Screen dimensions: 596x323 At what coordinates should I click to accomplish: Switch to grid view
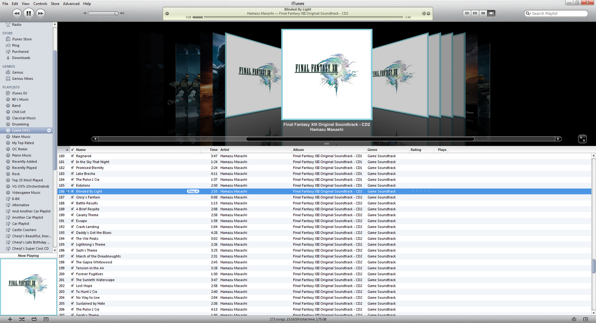[x=483, y=13]
